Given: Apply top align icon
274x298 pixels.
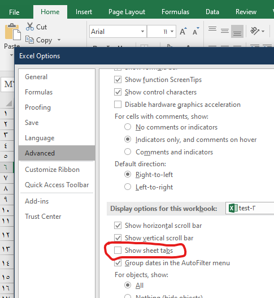Looking at the screenshot, I should 212,29.
